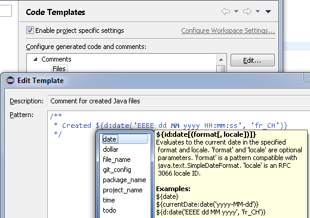Open Configure Workspace Settings link

tap(228, 30)
